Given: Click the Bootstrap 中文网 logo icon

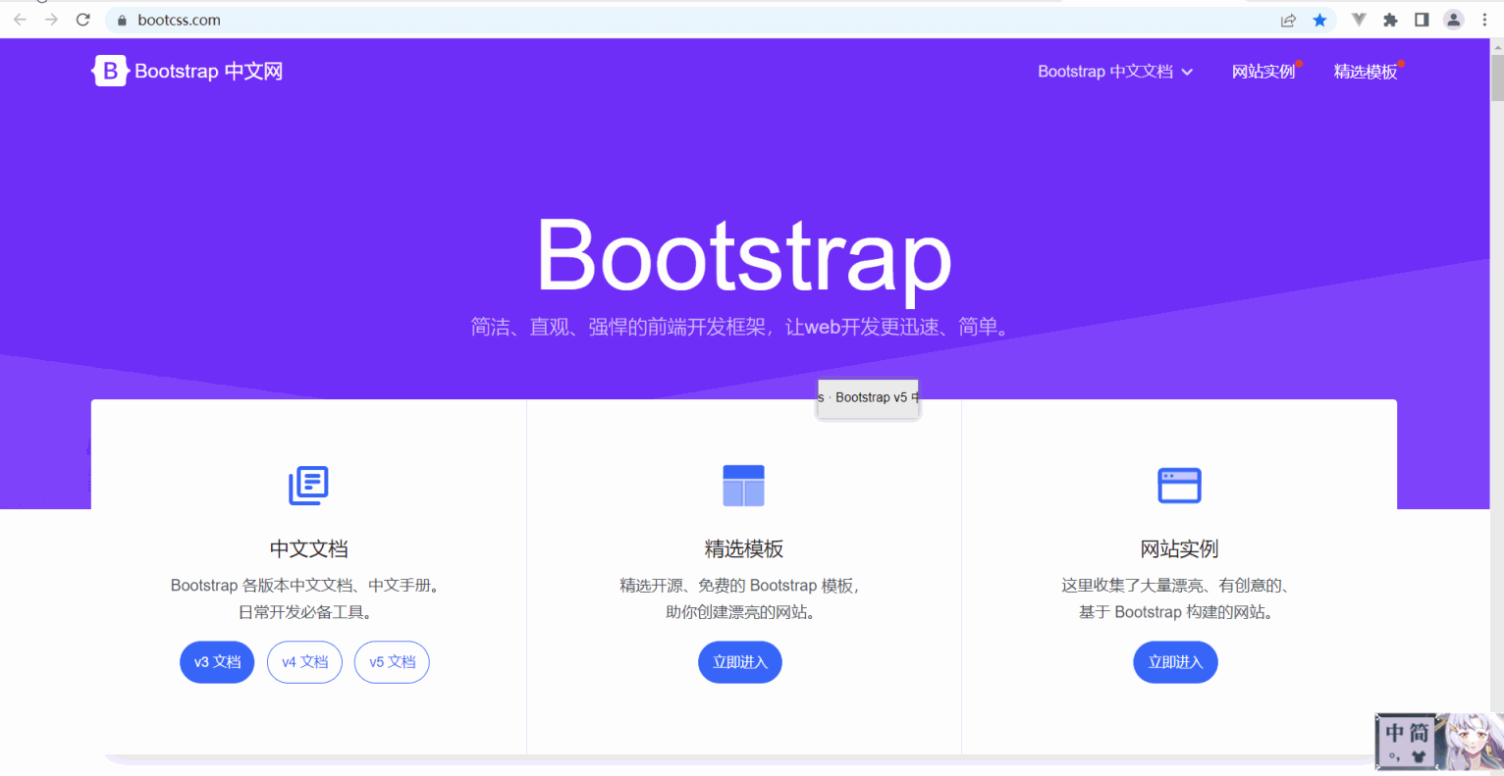Looking at the screenshot, I should point(110,70).
